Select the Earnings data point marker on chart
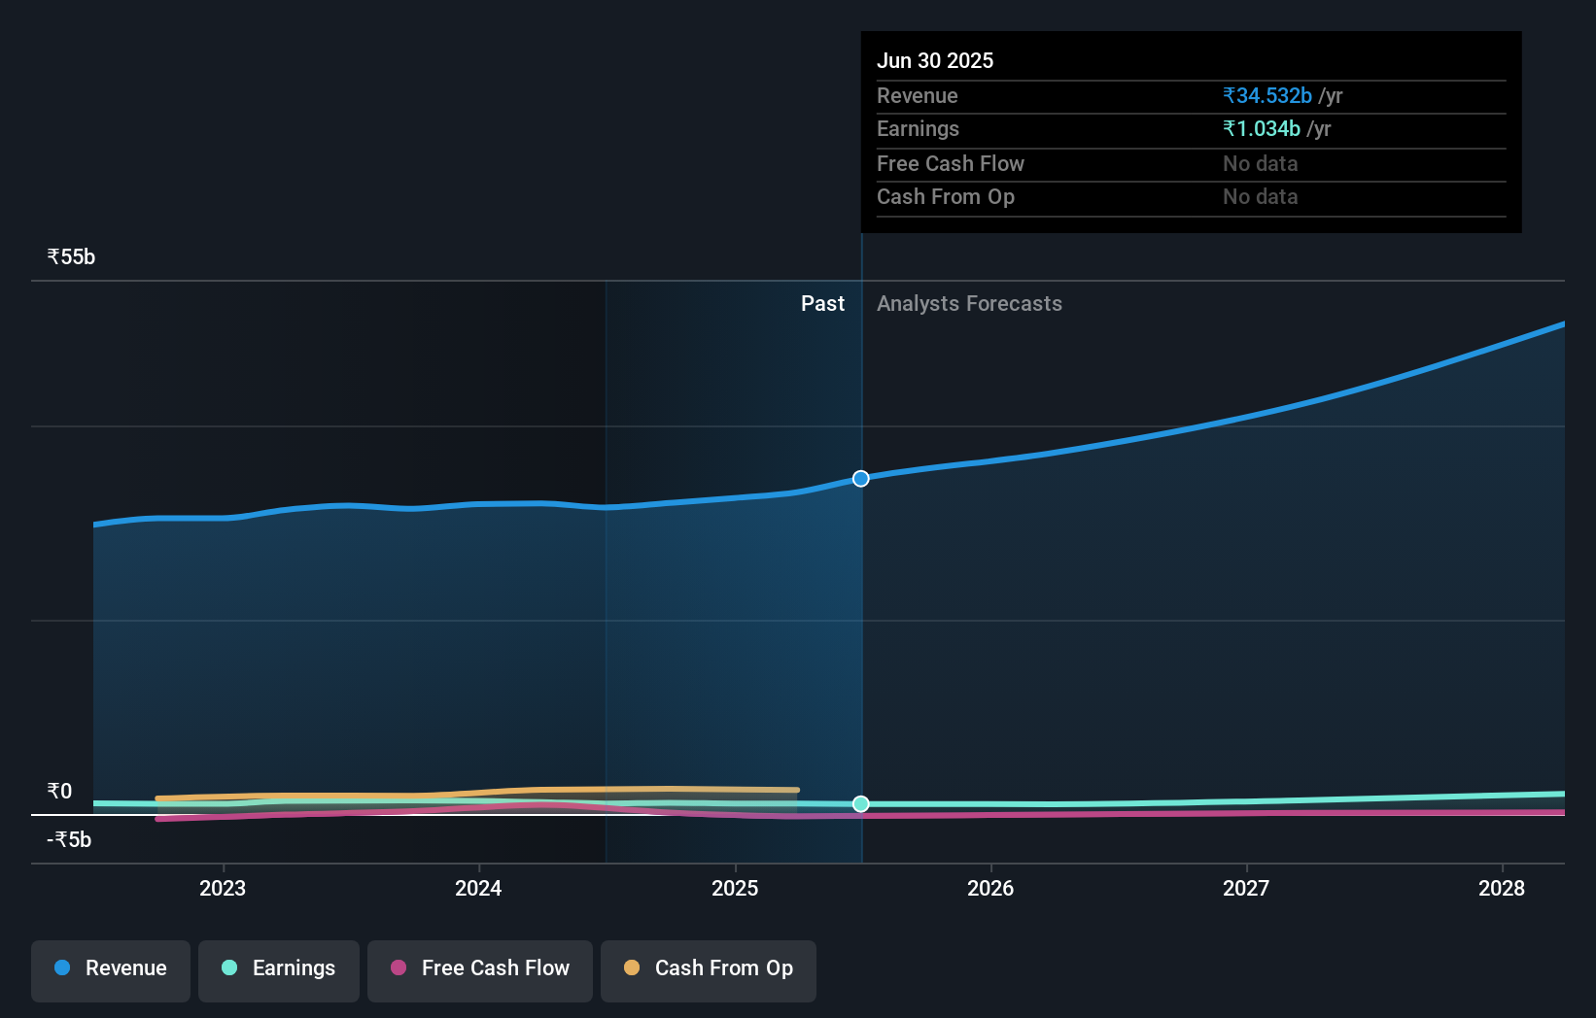The image size is (1596, 1018). point(860,803)
